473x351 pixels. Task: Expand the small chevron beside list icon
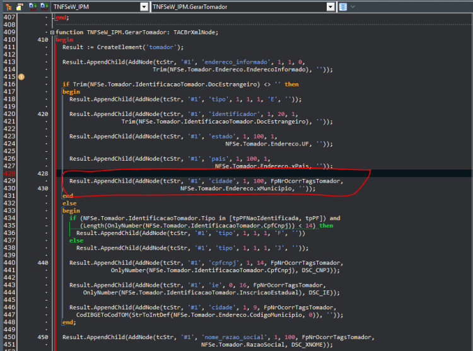click(x=353, y=7)
